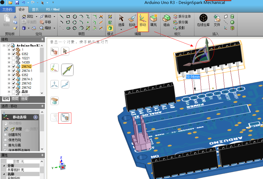263x179 pixels.
Task: Switch to 3D mode icon
Action: (x=110, y=28)
